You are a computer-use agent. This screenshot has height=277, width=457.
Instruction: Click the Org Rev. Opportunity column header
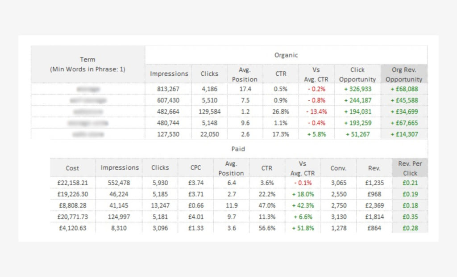click(x=403, y=74)
